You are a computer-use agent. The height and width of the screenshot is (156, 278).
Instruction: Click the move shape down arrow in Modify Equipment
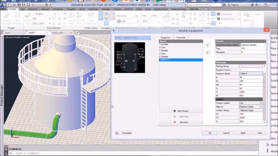[x=208, y=52]
